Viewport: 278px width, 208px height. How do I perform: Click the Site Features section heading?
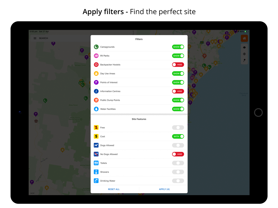tap(139, 119)
